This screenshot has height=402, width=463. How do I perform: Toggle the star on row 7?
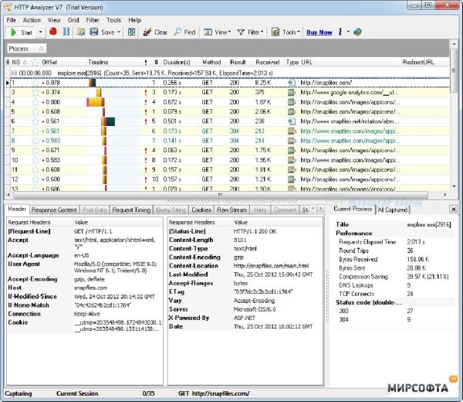tap(35, 131)
